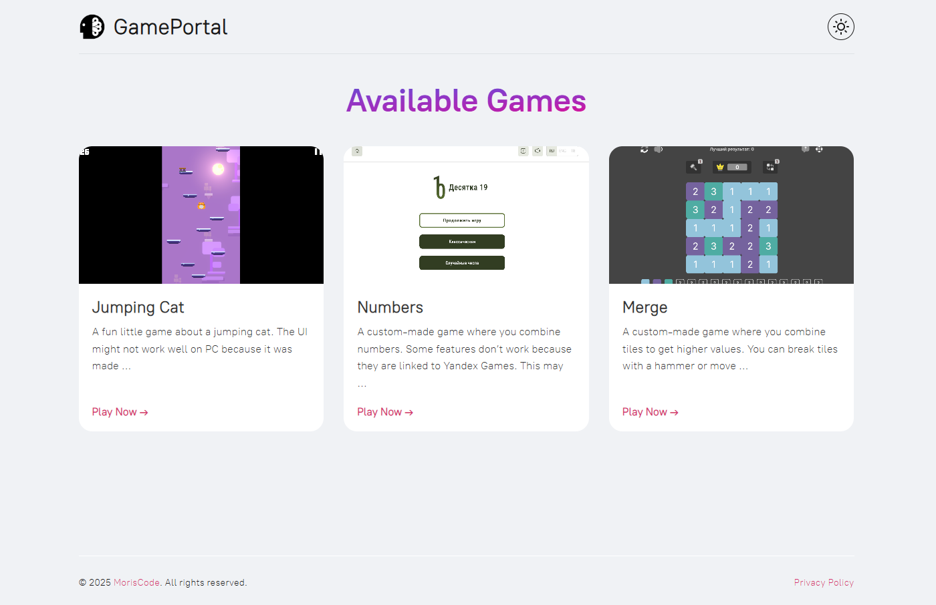The height and width of the screenshot is (605, 936).
Task: Visit the MorisCode footer link
Action: pos(136,582)
